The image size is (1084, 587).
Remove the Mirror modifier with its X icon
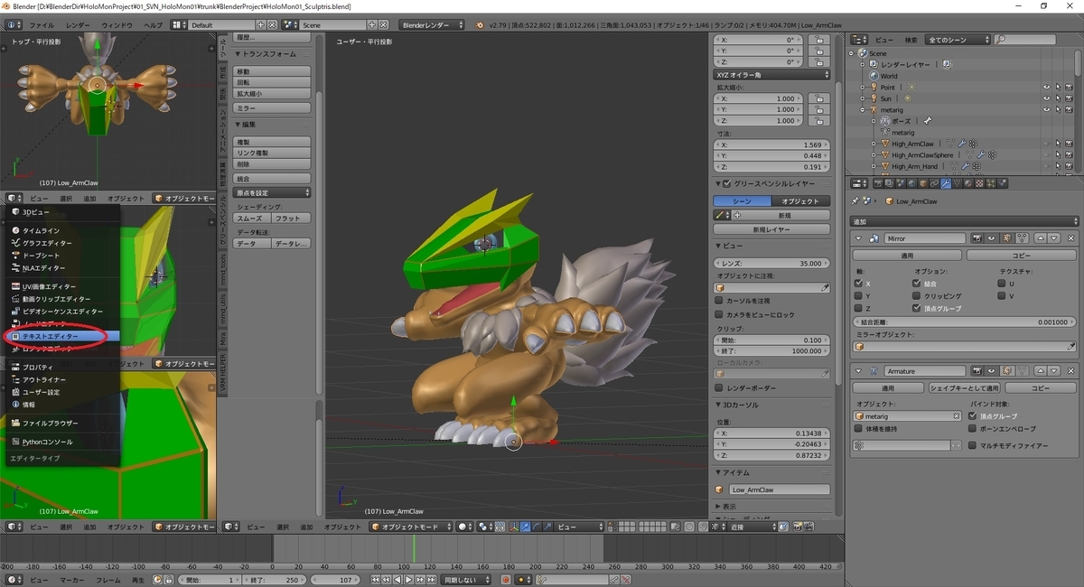(x=1070, y=238)
